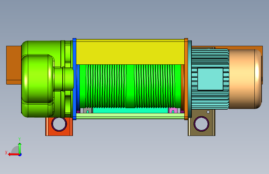The image size is (269, 174).
Task: Click the blue origin dot of triad
Action: point(20,154)
